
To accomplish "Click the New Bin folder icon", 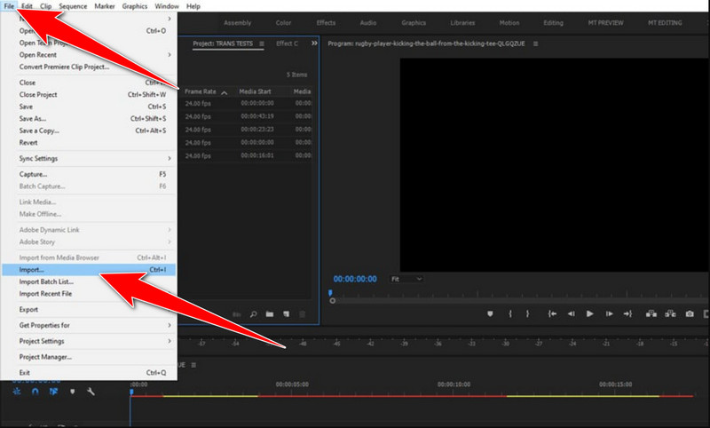I will pos(270,313).
